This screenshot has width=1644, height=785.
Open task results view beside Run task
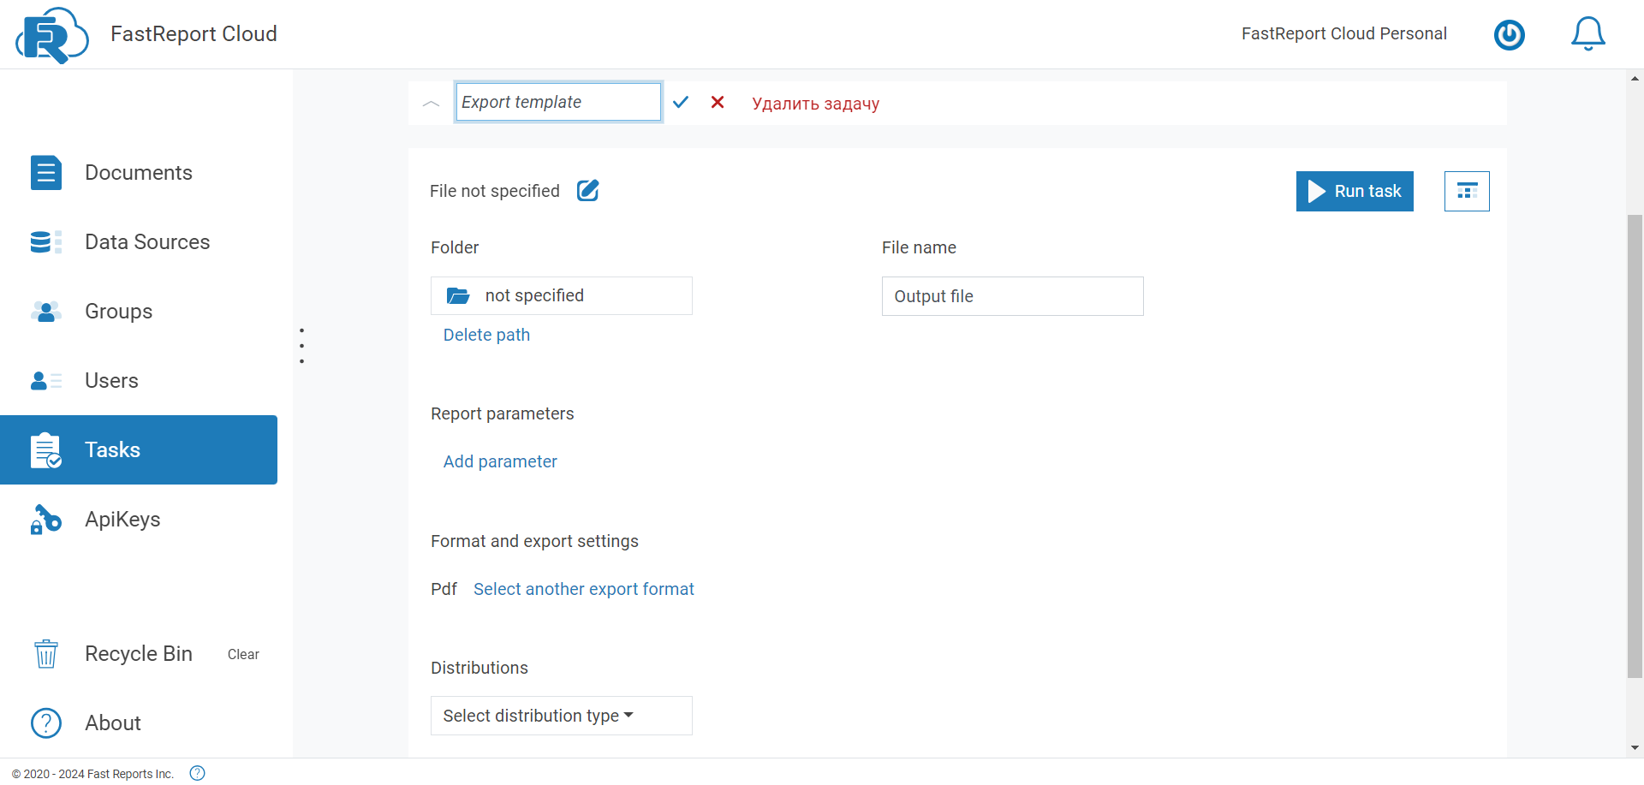pyautogui.click(x=1467, y=191)
